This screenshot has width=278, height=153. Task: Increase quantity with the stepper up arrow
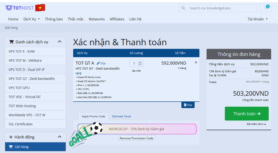tap(140, 62)
